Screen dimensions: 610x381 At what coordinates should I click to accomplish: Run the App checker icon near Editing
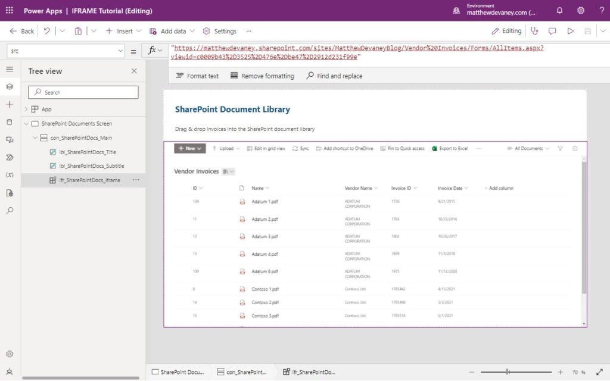click(534, 30)
